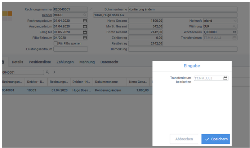Expand the Herkunft dropdown

[x=235, y=21]
